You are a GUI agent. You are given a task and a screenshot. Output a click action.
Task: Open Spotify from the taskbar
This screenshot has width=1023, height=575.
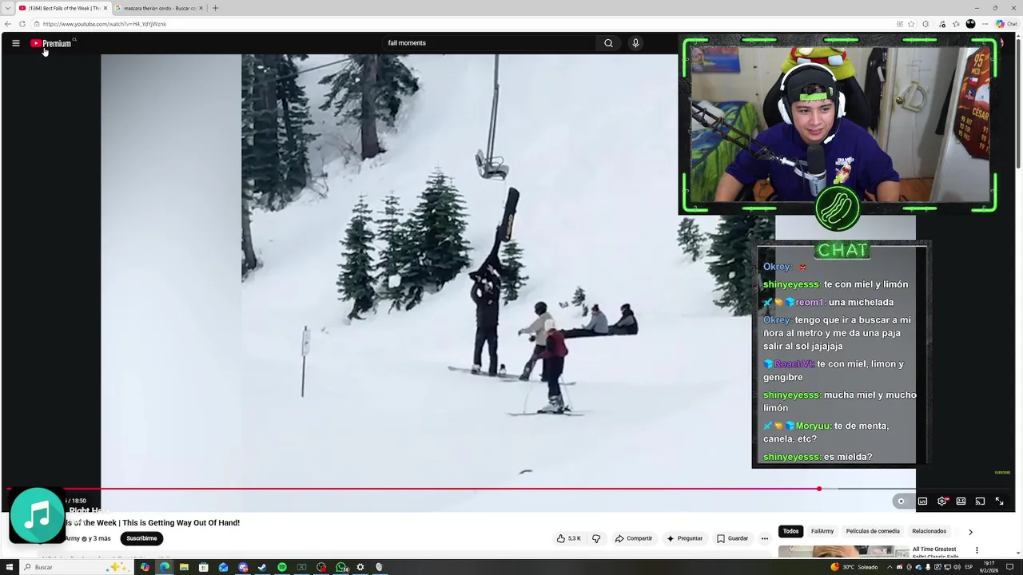282,567
